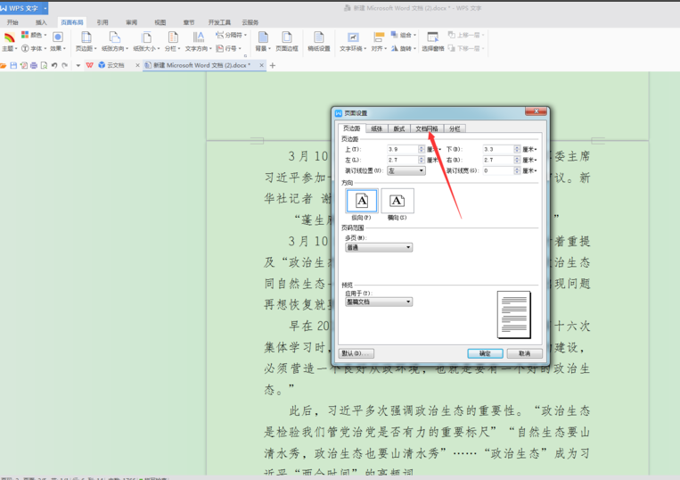Click the 确定 (OK) button
680x480 pixels.
[x=485, y=353]
